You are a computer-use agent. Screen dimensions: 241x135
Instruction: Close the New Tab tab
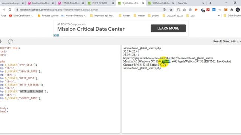[203, 3]
